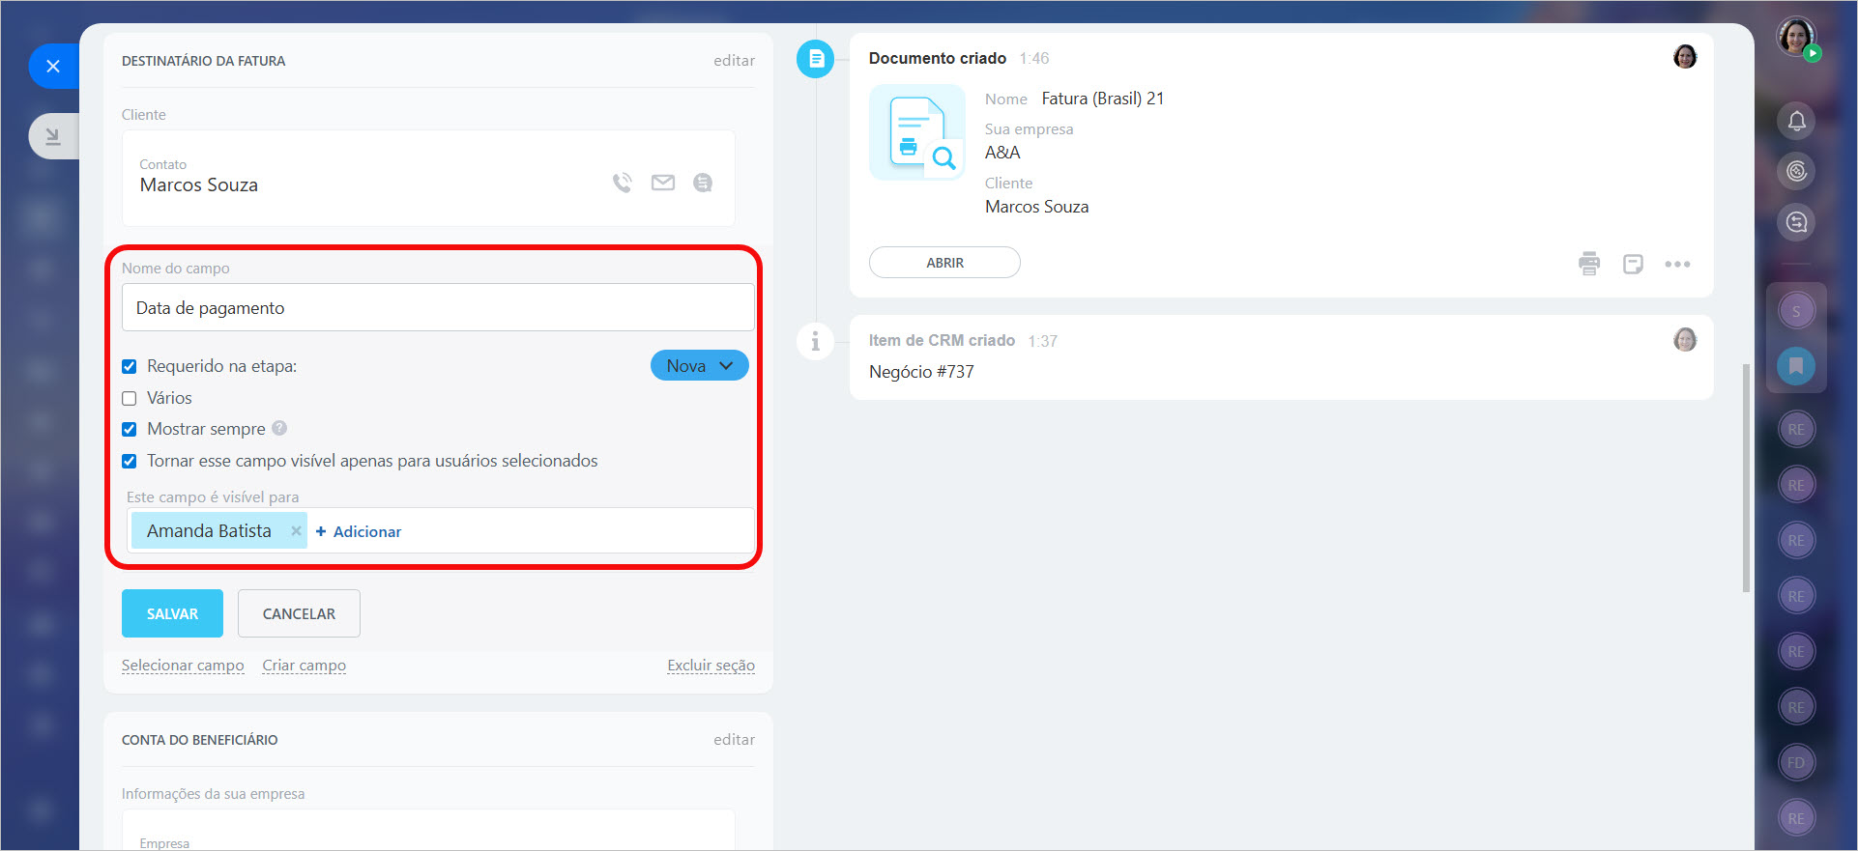Image resolution: width=1858 pixels, height=851 pixels.
Task: Enable the Vários checkbox
Action: [130, 398]
